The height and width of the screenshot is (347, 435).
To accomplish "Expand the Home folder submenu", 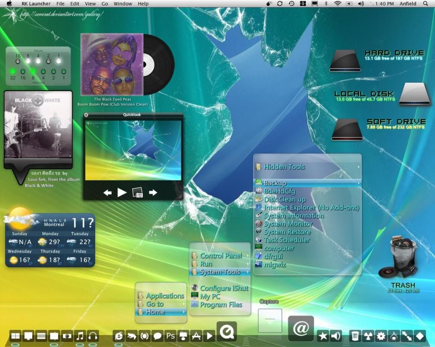I will (161, 312).
